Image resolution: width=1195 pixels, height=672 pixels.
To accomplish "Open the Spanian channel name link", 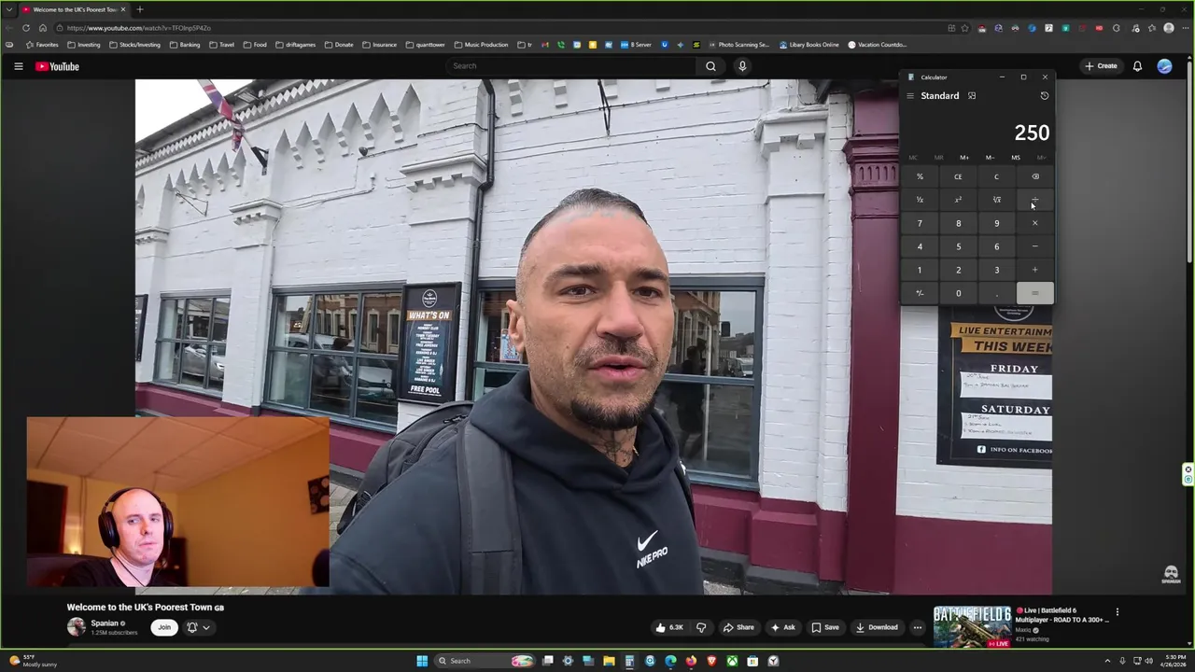I will (105, 623).
